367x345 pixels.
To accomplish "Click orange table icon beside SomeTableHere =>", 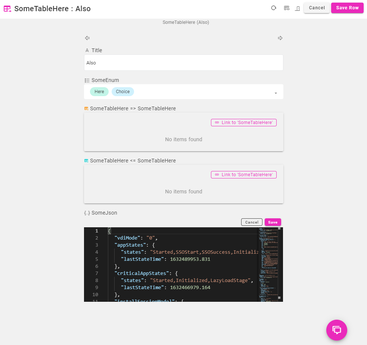I will coord(86,108).
